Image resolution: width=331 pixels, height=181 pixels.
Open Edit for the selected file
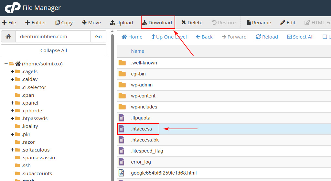tap(288, 23)
